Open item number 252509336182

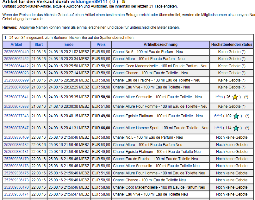(16, 145)
